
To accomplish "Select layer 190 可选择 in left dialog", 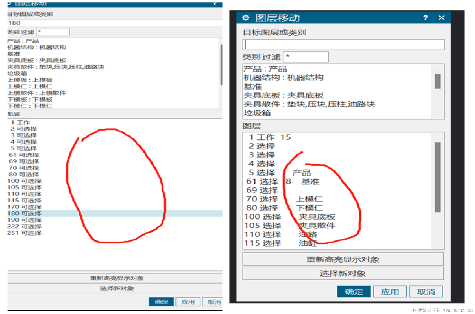I will pos(24,220).
